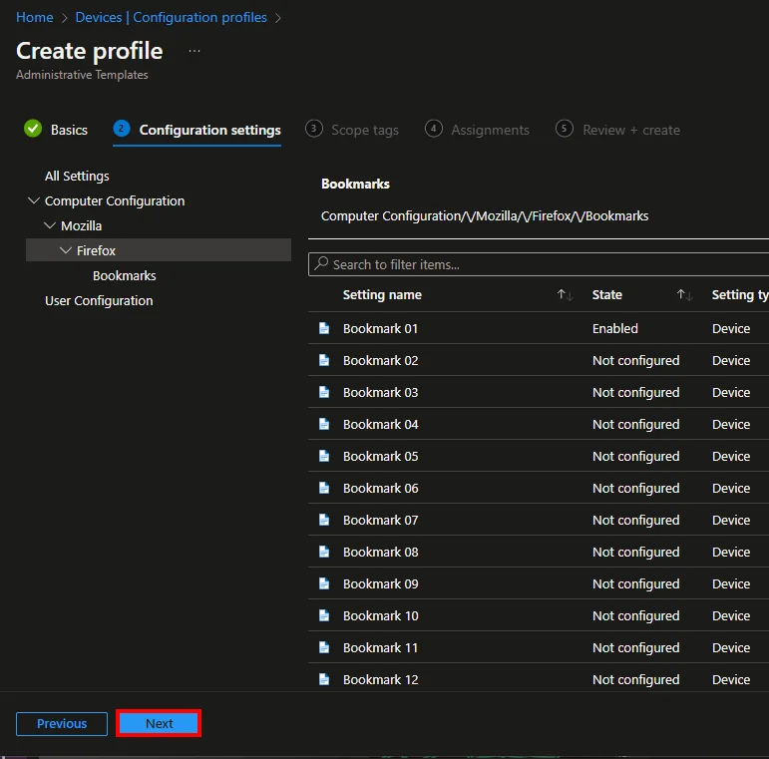Image resolution: width=769 pixels, height=759 pixels.
Task: Click the Bookmark 09 document icon
Action: [x=324, y=583]
